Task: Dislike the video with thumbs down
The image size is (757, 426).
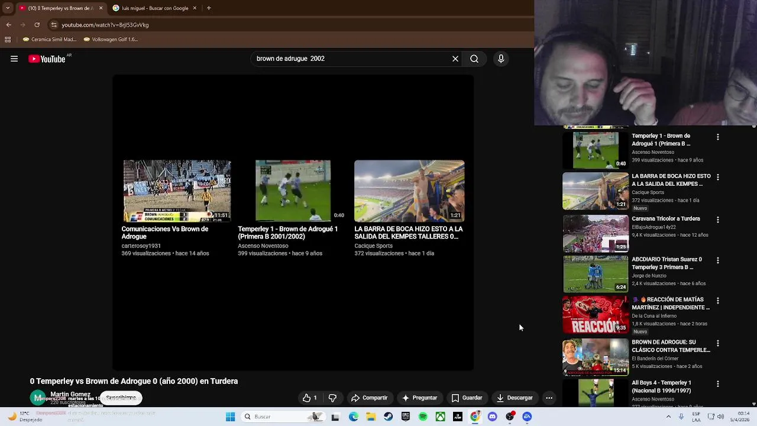Action: click(x=332, y=398)
